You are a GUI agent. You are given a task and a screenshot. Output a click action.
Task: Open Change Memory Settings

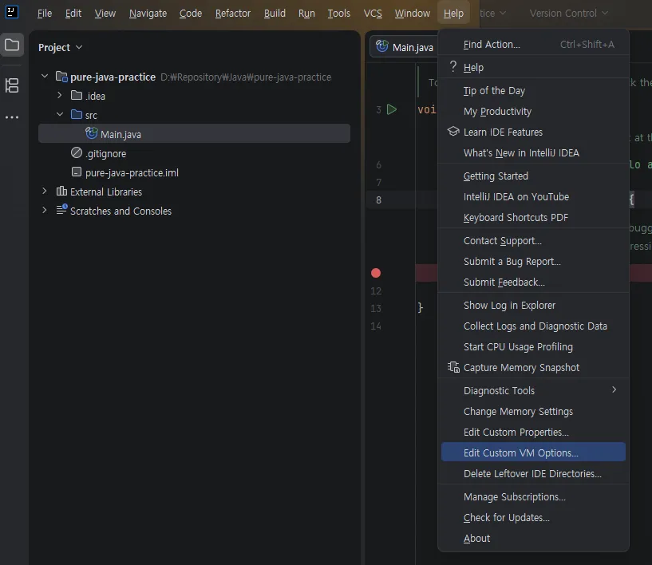(534, 411)
